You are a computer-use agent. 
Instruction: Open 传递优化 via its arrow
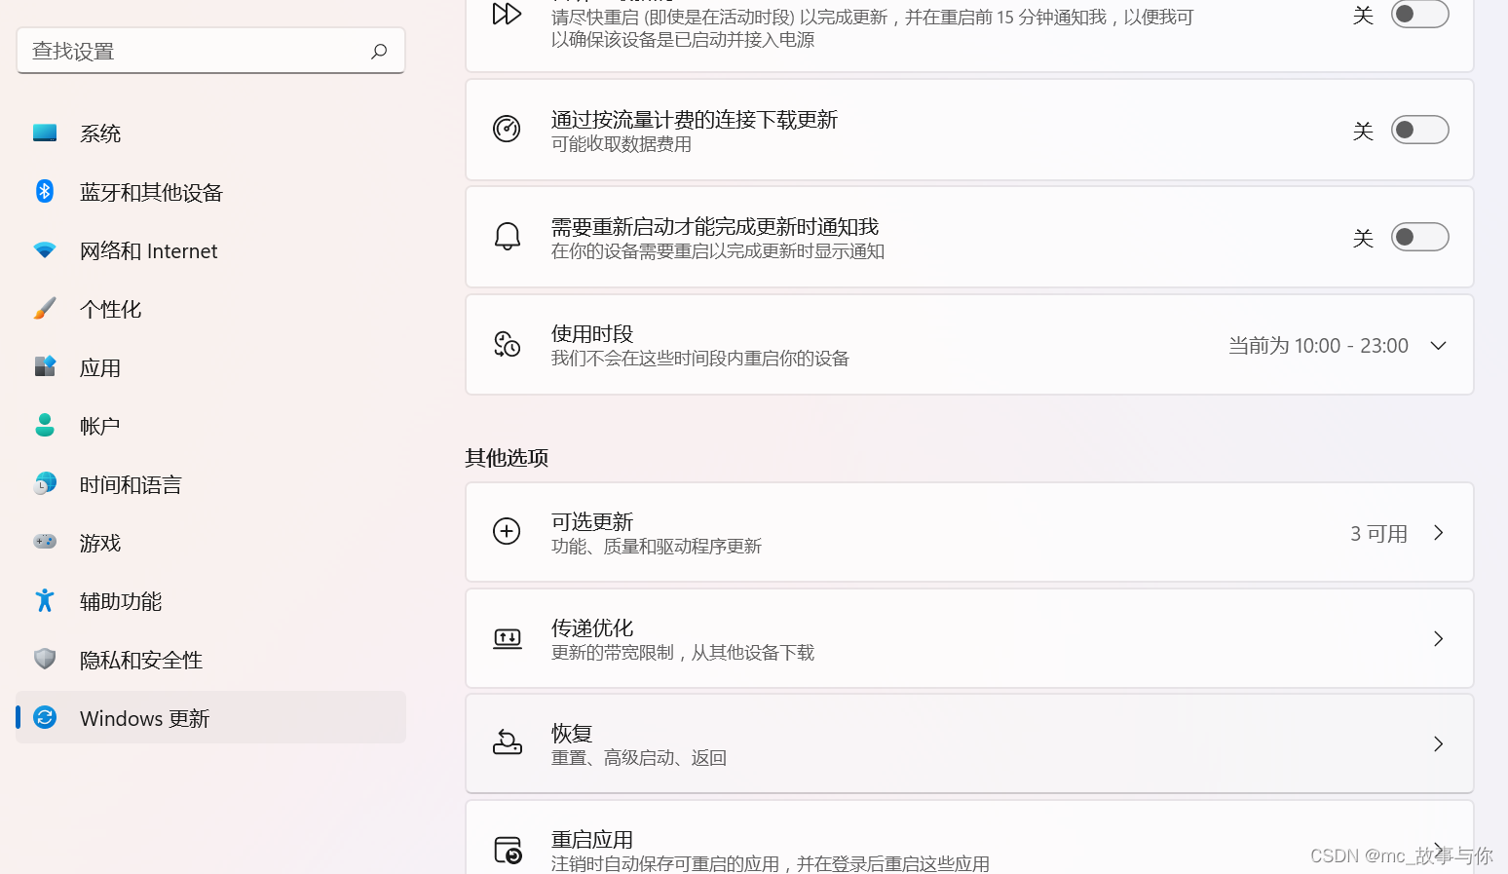[x=1439, y=638]
